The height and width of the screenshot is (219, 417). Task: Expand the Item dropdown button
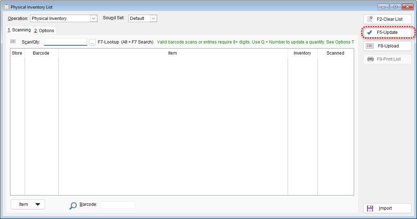[28, 204]
